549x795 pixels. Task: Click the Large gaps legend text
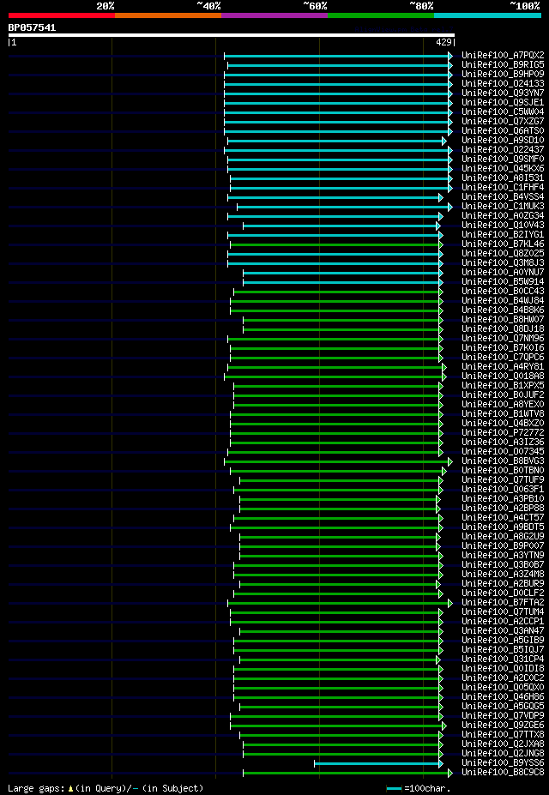(x=106, y=788)
